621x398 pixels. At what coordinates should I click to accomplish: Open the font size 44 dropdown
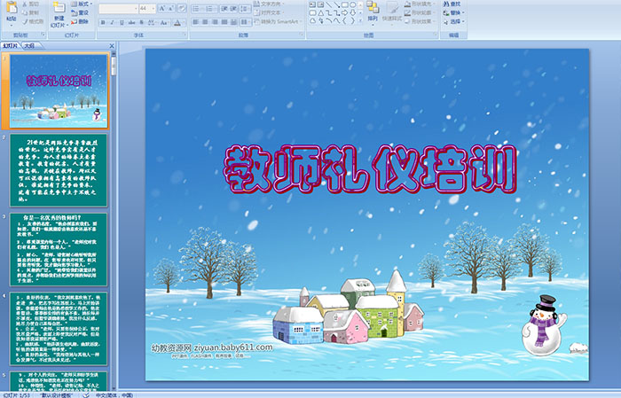click(153, 8)
